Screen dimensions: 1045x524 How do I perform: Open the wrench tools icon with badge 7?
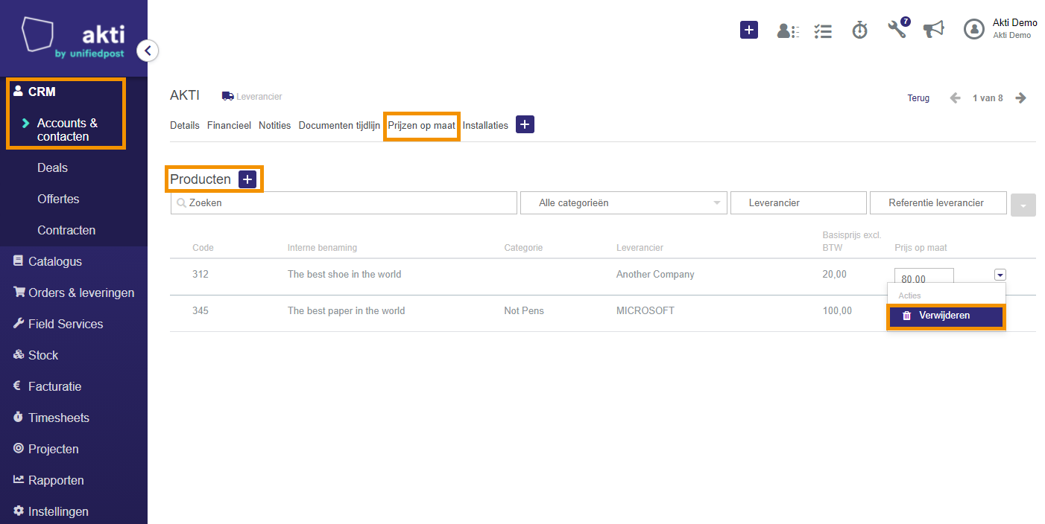click(898, 28)
